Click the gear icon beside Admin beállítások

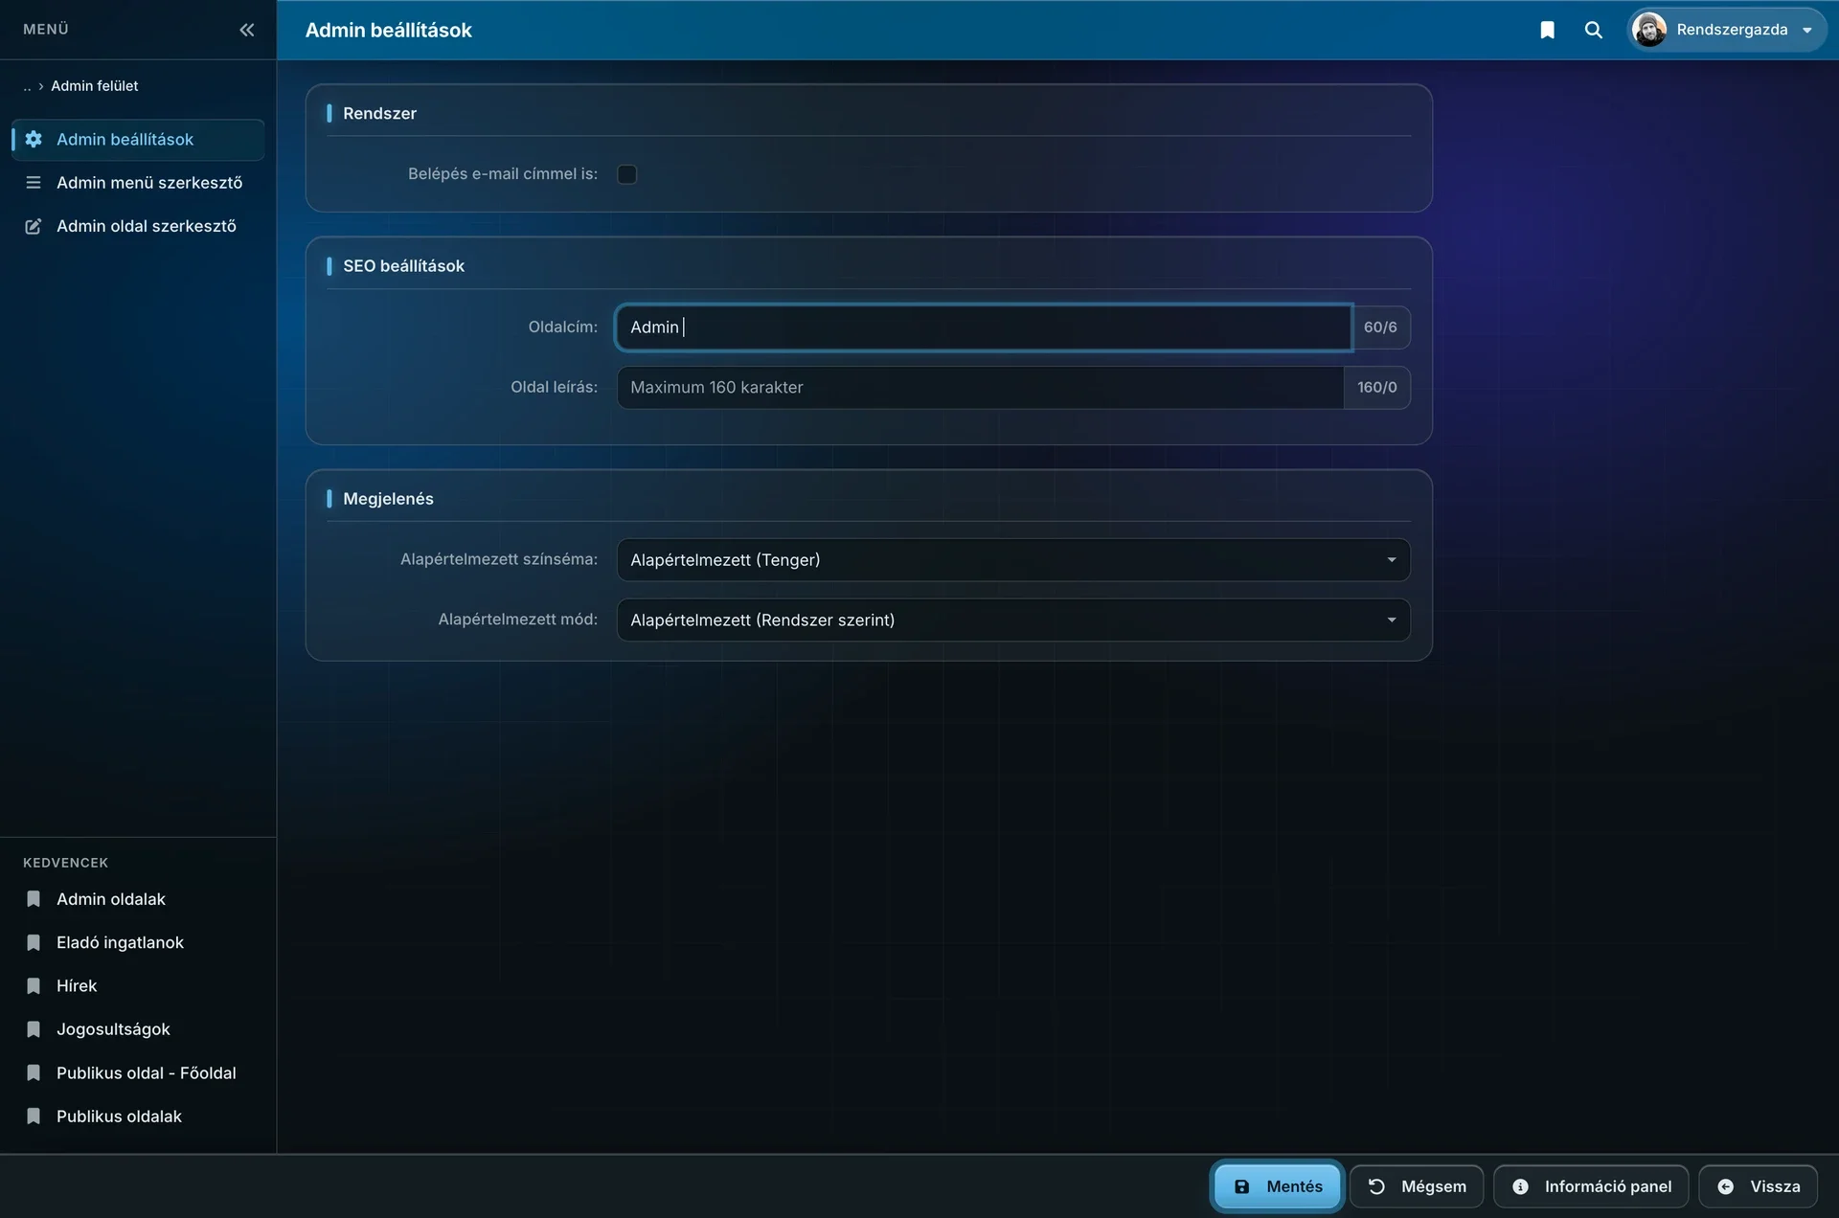[34, 140]
